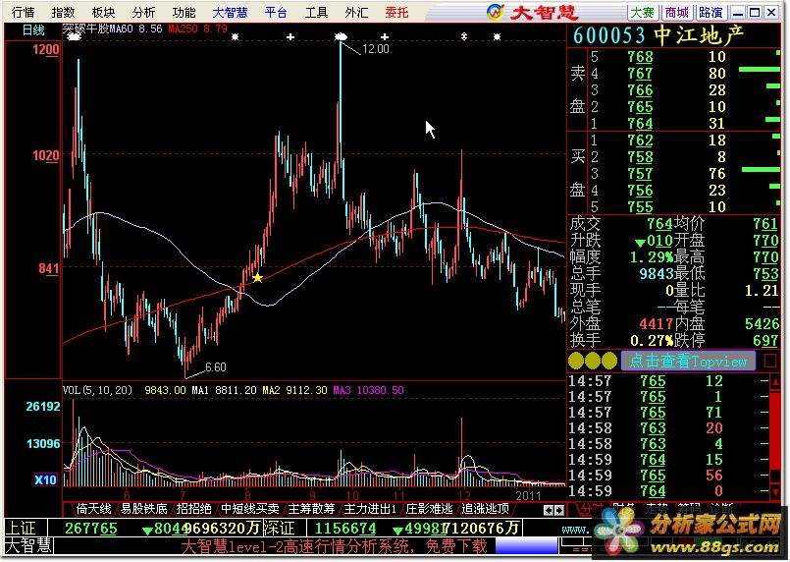The width and height of the screenshot is (790, 562).
Task: Open the 板块 menu
Action: (103, 12)
